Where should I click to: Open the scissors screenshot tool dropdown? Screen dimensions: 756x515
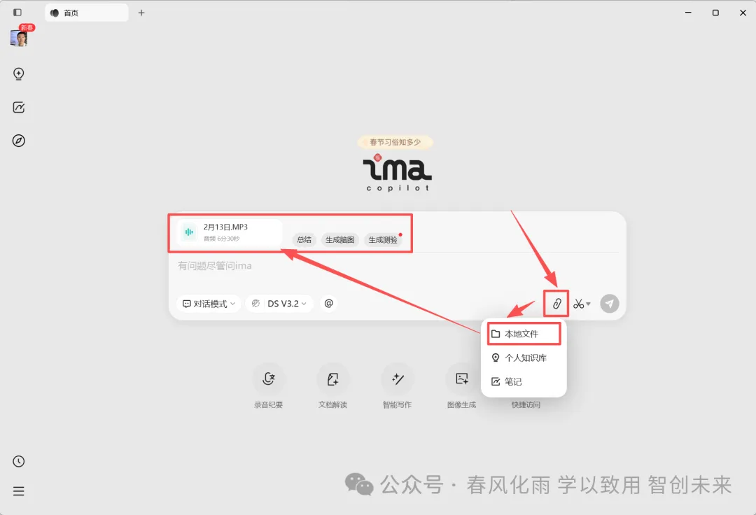tap(582, 304)
